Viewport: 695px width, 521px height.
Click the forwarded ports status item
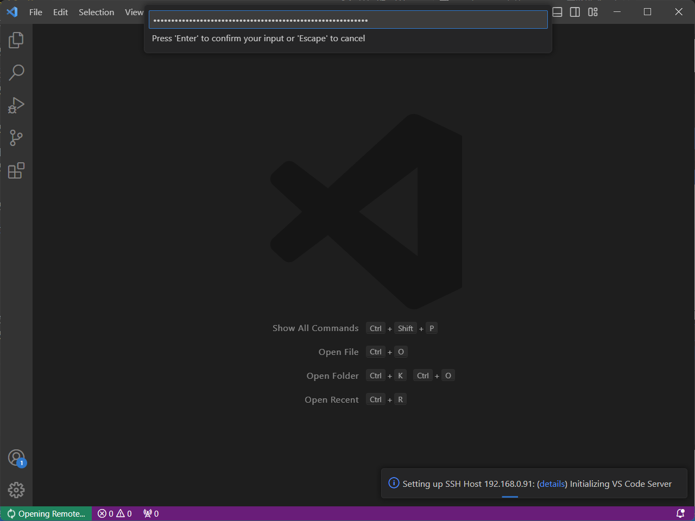[151, 513]
